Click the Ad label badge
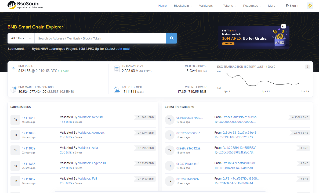319x193 pixels. click(x=284, y=26)
